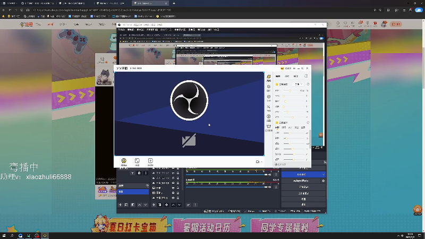The image size is (425, 239).
Task: Click the red button beside the page avatar
Action: coord(396,24)
